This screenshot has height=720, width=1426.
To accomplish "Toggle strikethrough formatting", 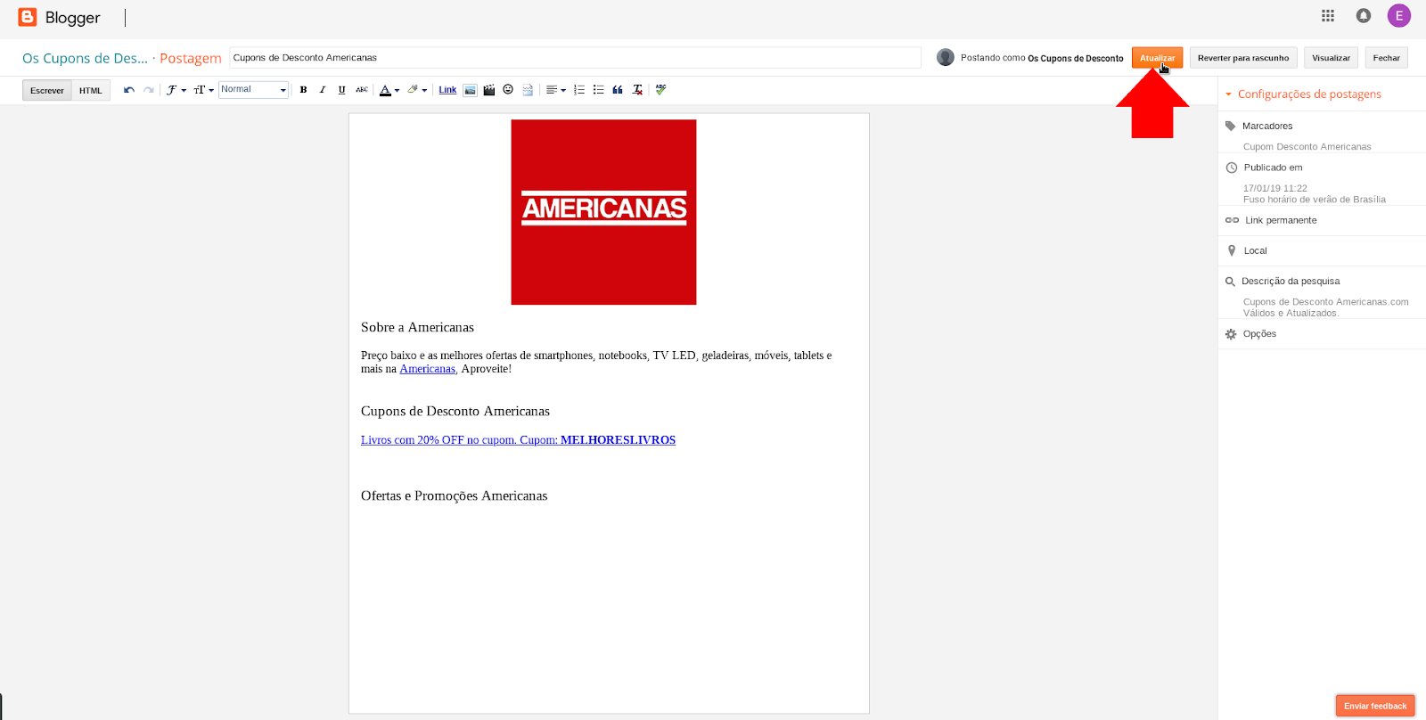I will [362, 90].
